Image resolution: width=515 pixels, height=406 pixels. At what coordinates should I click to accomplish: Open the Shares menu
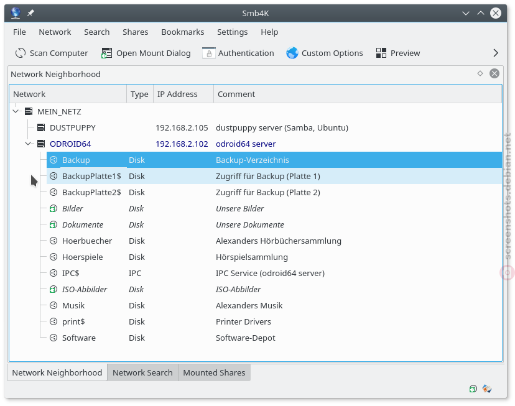tap(136, 32)
